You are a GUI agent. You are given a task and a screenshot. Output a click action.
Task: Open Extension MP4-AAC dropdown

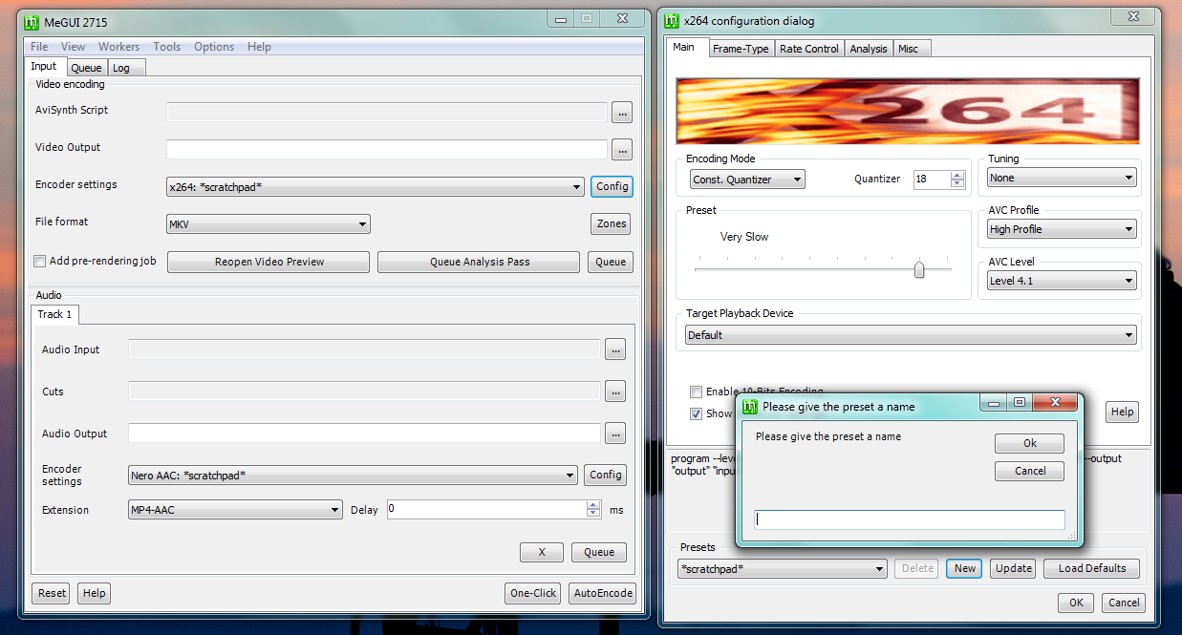(x=235, y=510)
